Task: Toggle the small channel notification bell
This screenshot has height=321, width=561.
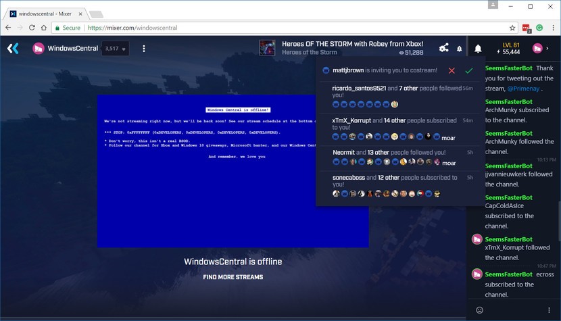Action: tap(460, 49)
